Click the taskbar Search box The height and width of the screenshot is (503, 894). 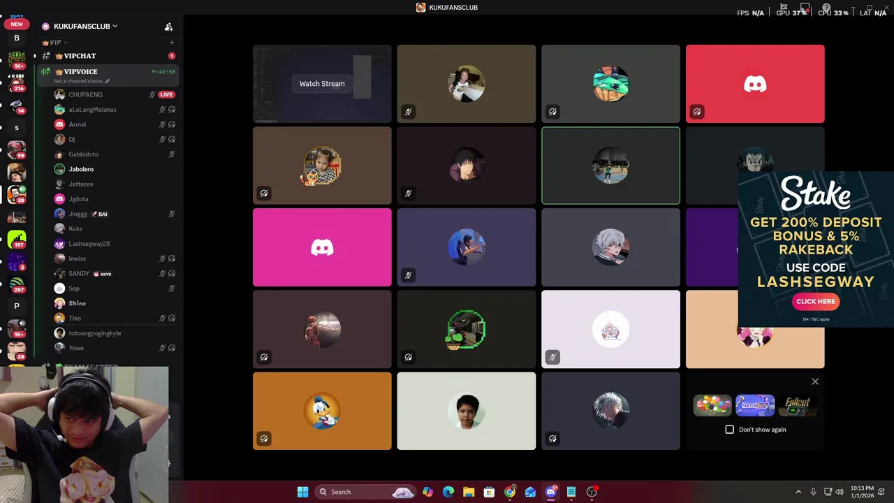(366, 492)
